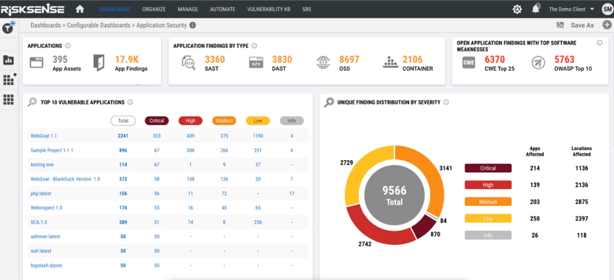Click the 17.9K App Findings value

127,60
